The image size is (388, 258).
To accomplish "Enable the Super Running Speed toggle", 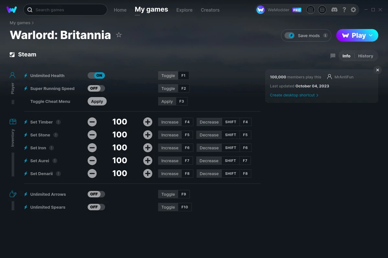I will click(96, 88).
